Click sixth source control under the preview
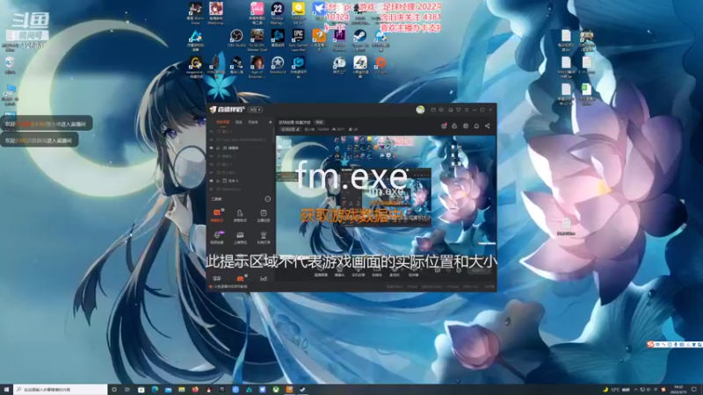The height and width of the screenshot is (395, 703). pos(413,271)
